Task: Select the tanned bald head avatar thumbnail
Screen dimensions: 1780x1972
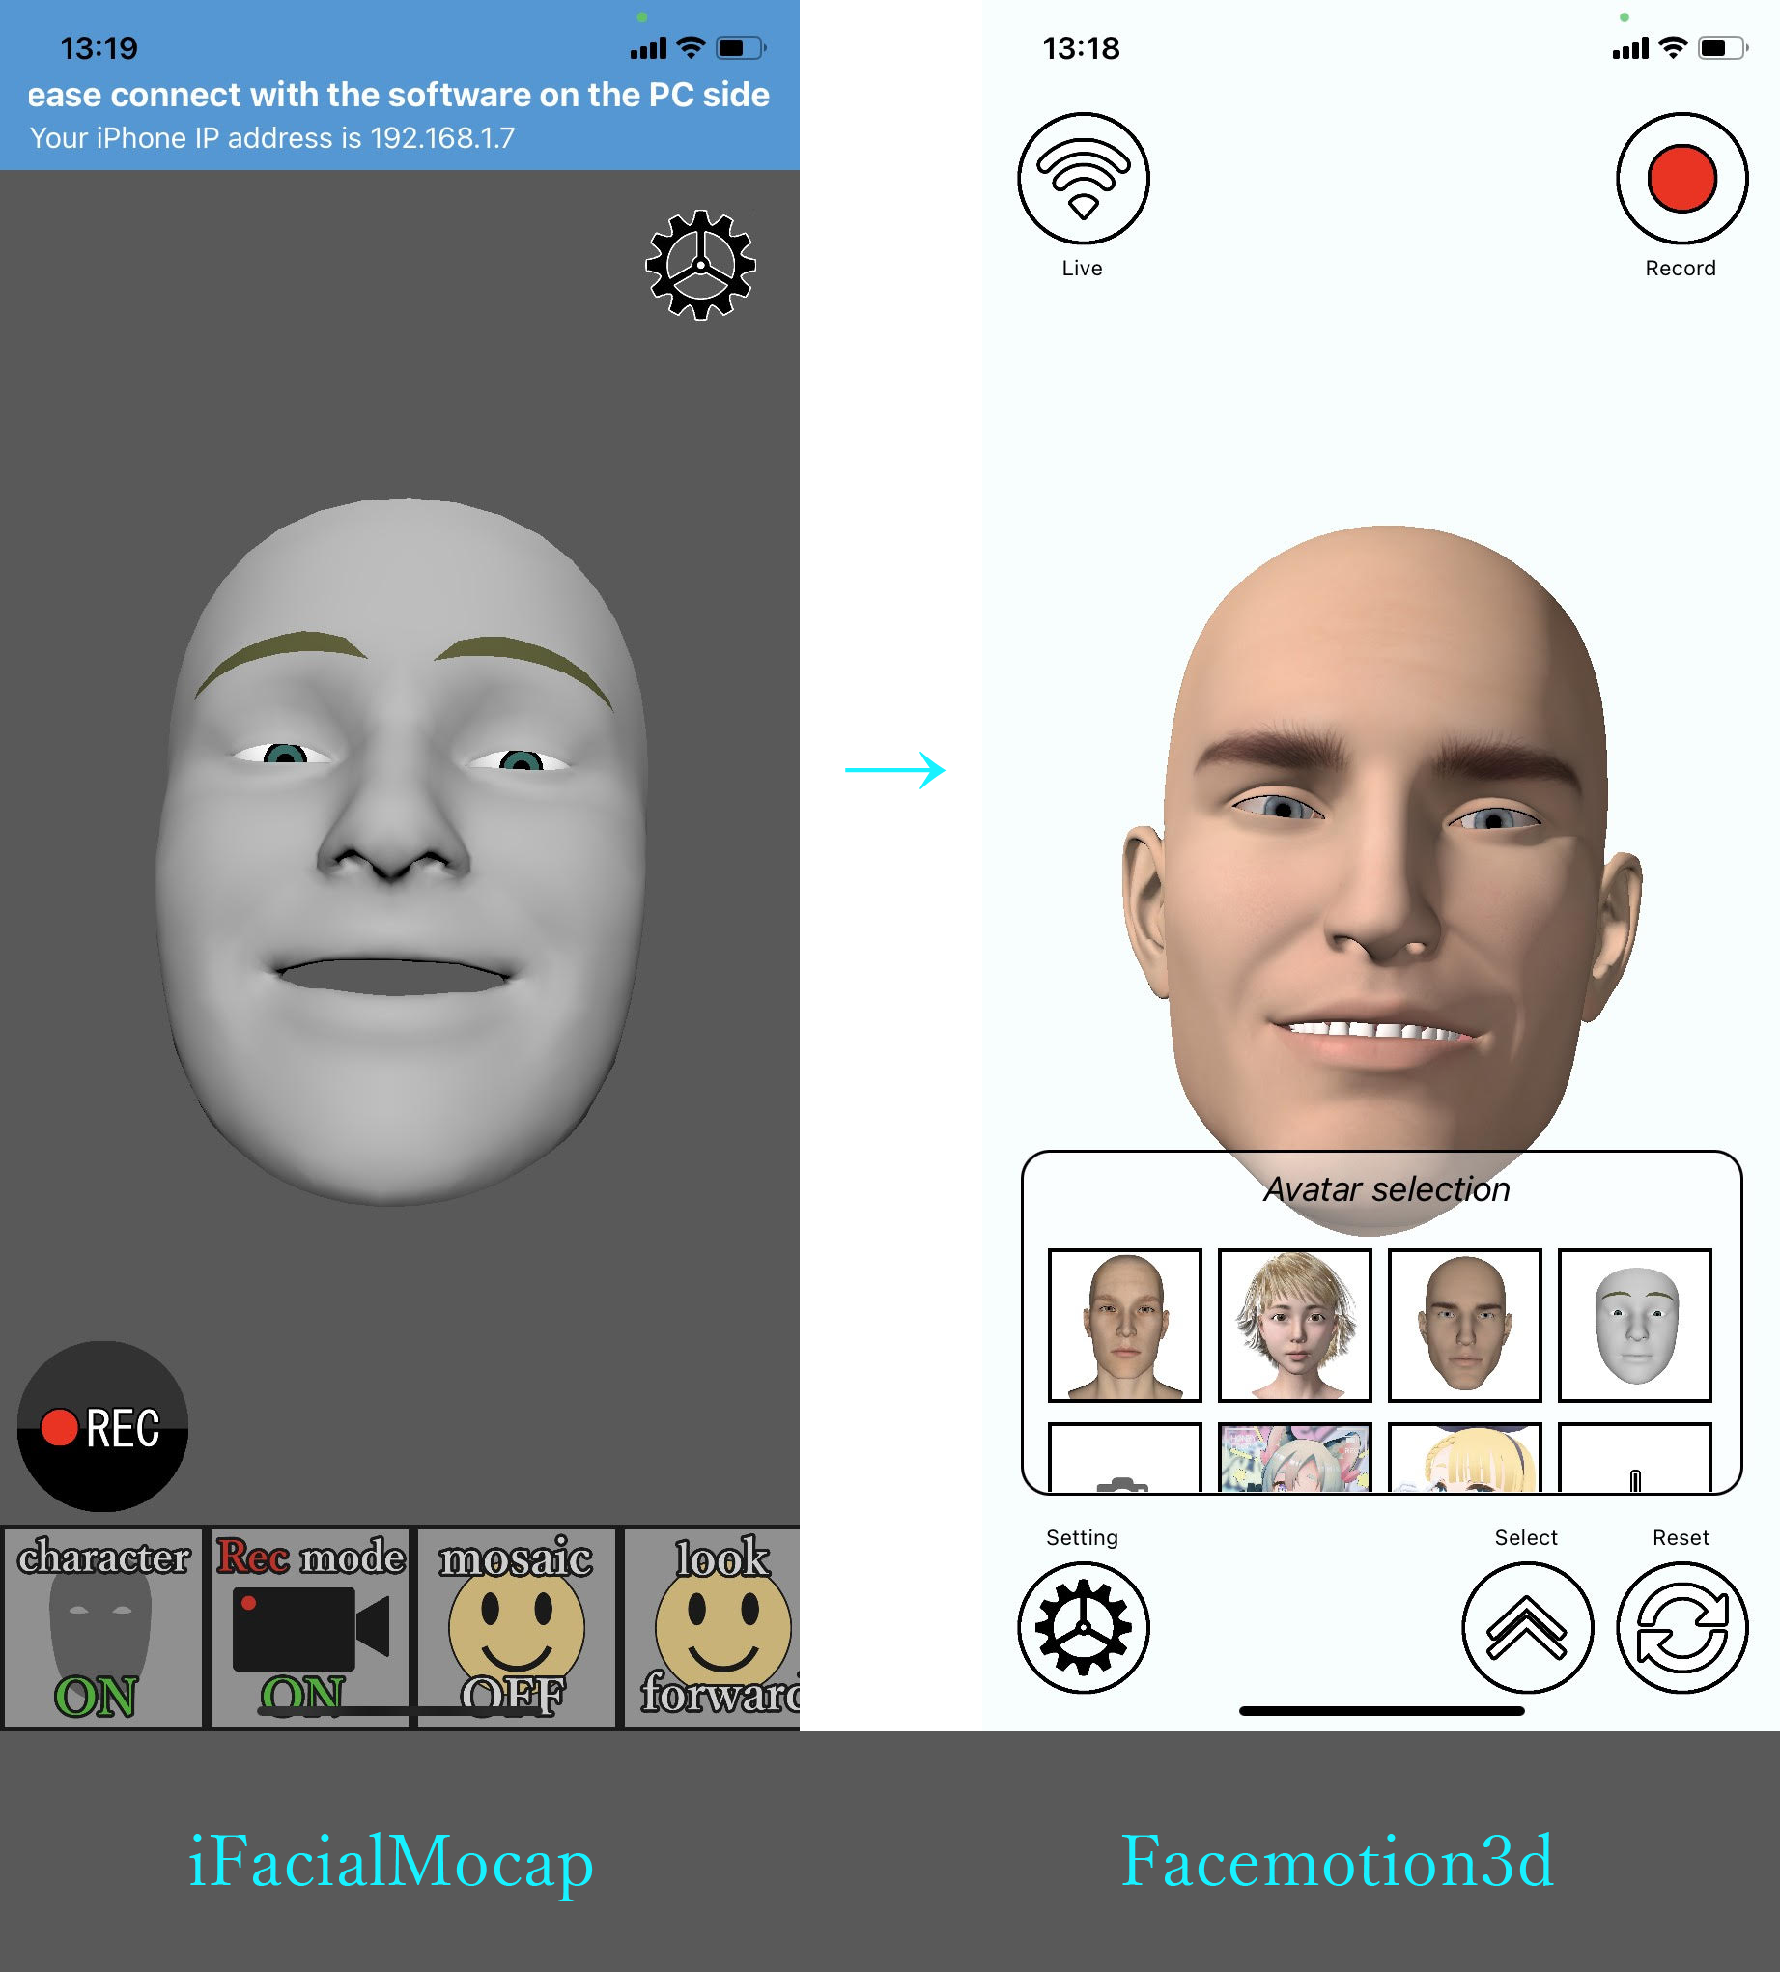Action: [1465, 1326]
